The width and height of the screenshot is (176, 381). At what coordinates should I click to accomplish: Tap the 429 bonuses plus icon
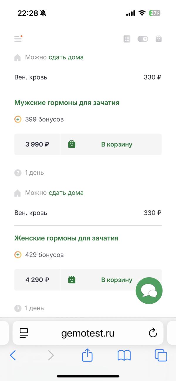(x=18, y=255)
